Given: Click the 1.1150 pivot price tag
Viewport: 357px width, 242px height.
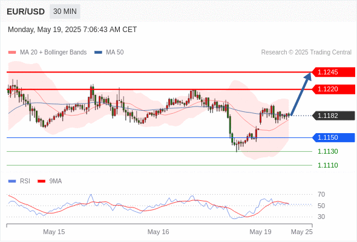Looking at the screenshot, I should pos(333,137).
